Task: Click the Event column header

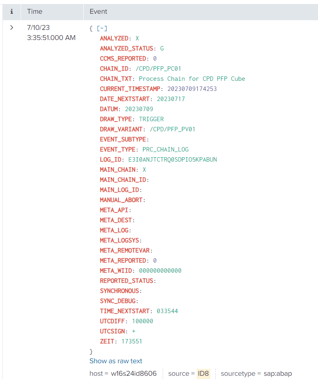Action: 98,12
